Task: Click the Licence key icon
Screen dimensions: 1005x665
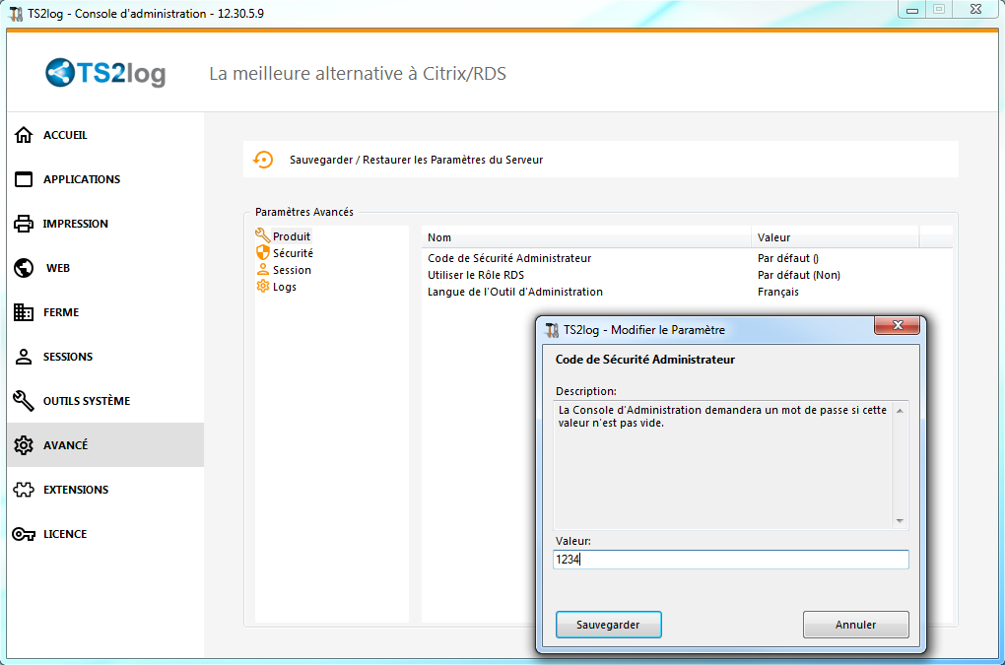Action: [x=24, y=534]
